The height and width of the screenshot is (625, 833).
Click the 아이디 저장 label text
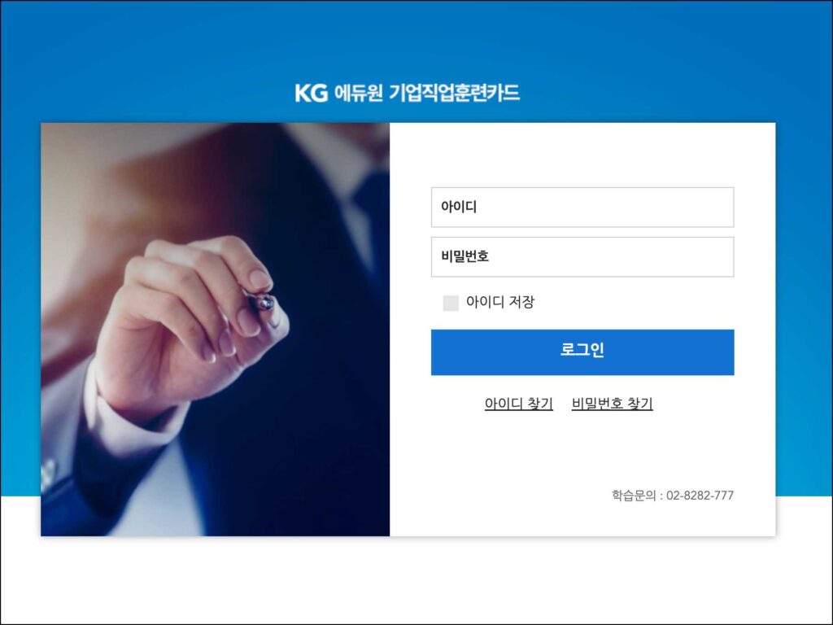pos(500,302)
